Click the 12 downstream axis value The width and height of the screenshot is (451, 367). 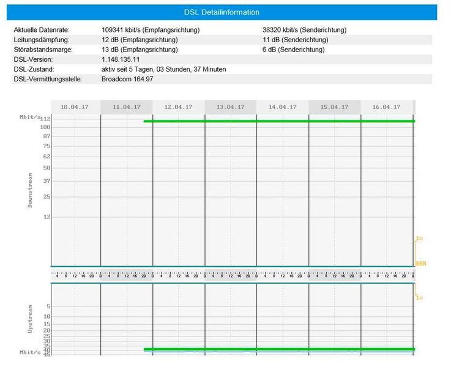[47, 217]
